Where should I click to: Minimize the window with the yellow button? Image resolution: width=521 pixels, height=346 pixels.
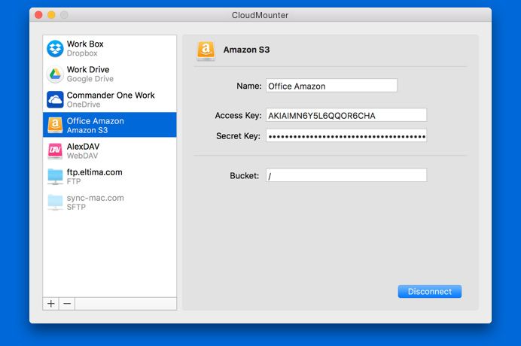coord(51,15)
